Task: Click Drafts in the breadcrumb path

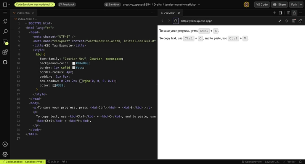Action: click(x=157, y=5)
